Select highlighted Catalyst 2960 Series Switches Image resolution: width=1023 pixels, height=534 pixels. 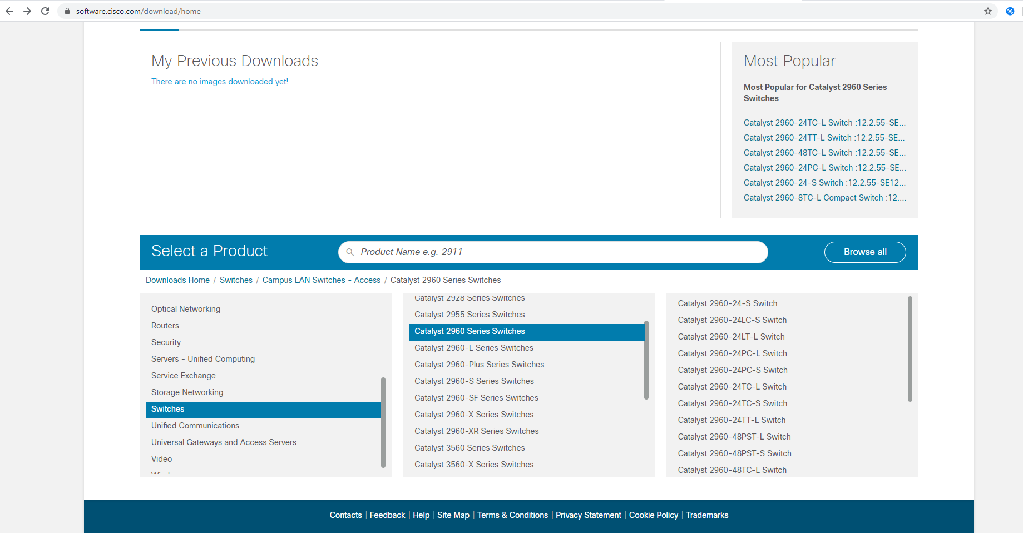(526, 332)
